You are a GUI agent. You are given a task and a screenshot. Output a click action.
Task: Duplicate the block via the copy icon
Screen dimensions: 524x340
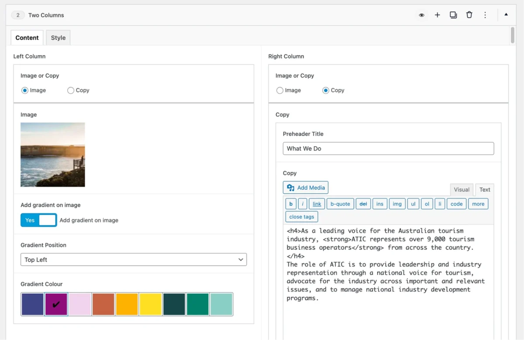tap(453, 15)
